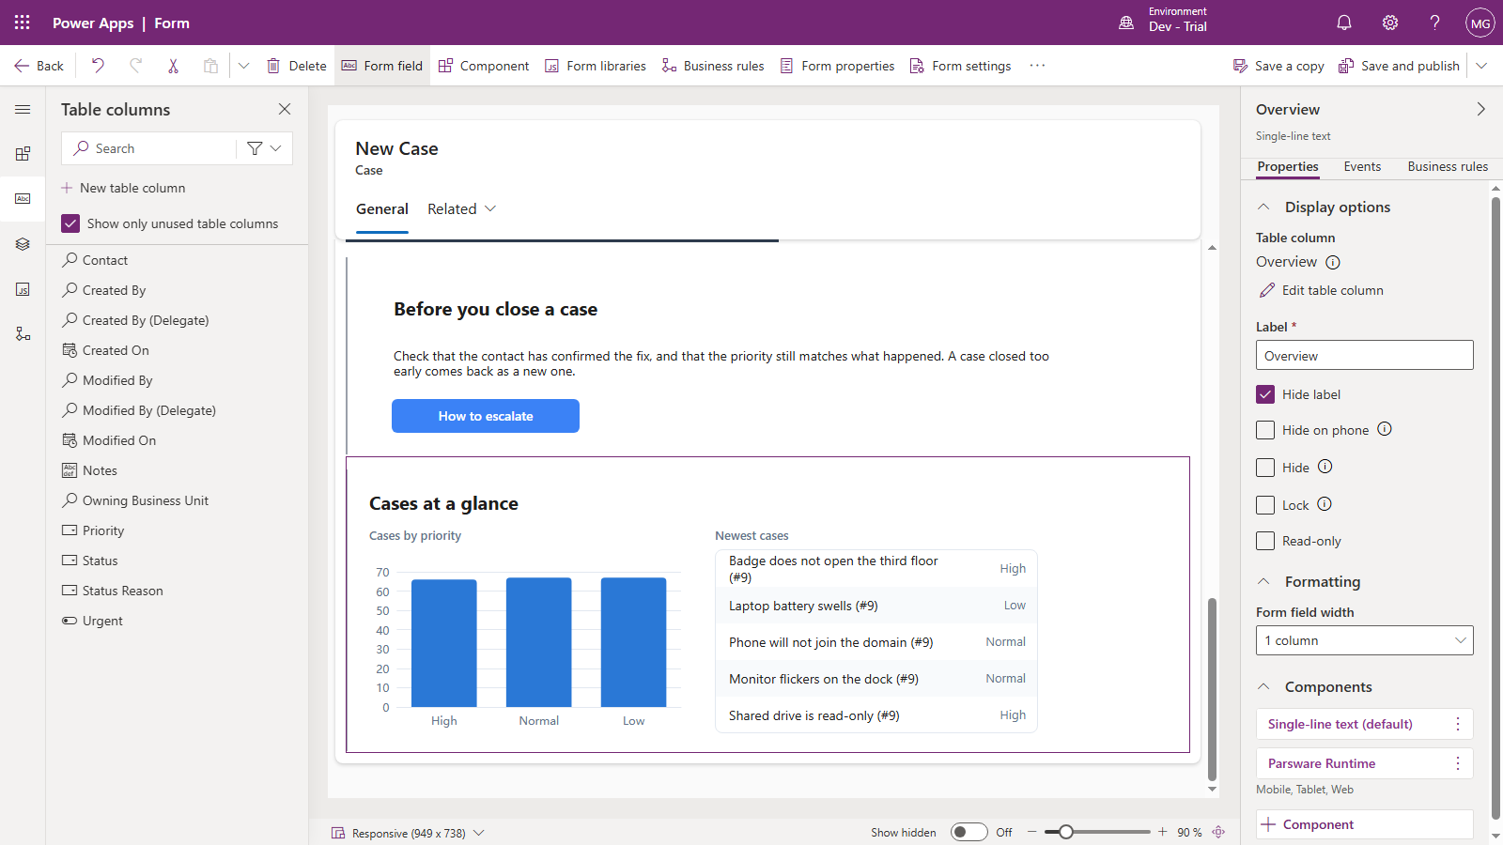Click the How to escalate button
The height and width of the screenshot is (845, 1503).
point(486,416)
